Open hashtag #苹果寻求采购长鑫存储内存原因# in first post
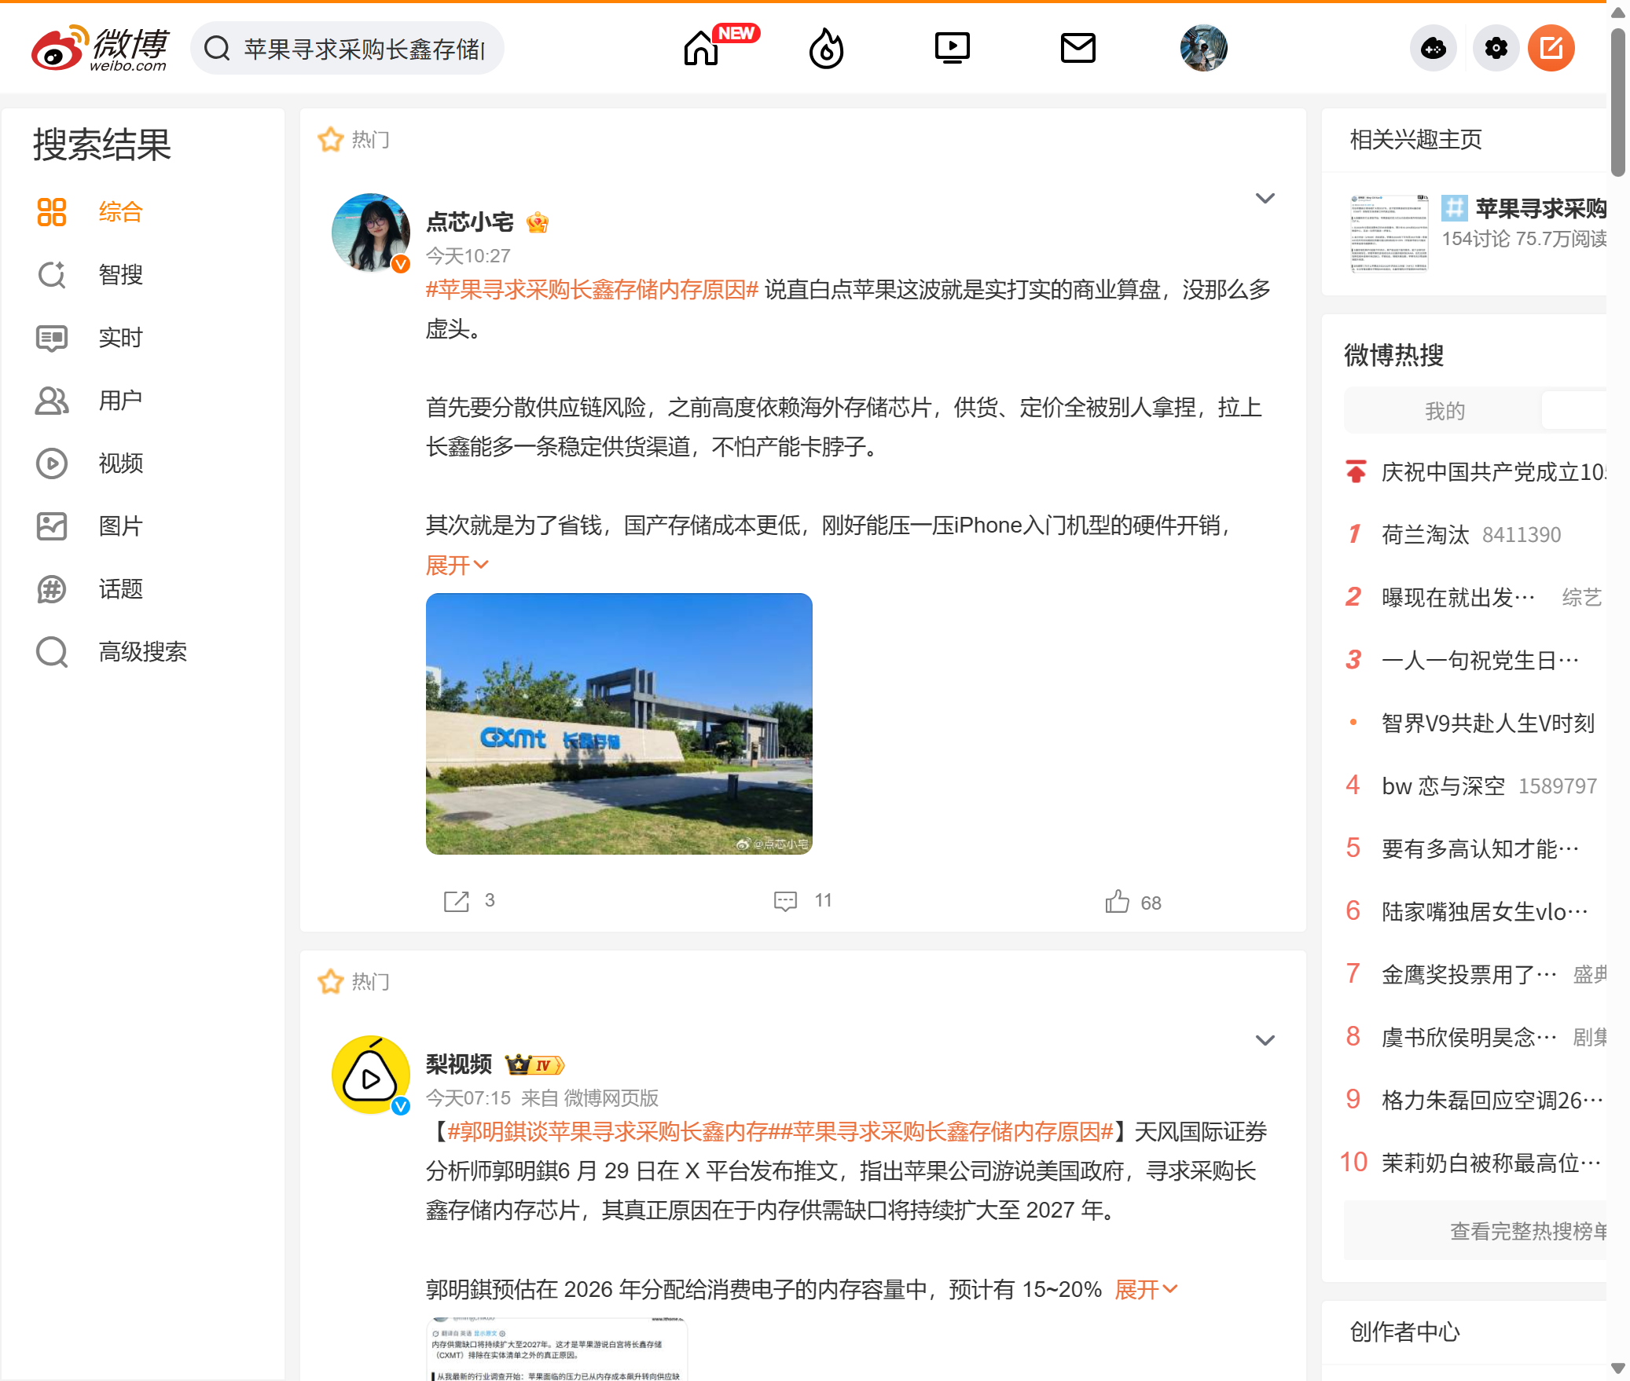Screen dimensions: 1630x1381 592,290
